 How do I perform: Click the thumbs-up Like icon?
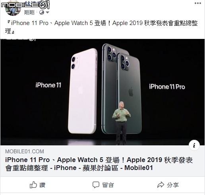click(x=33, y=185)
